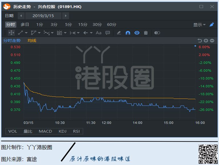Click the 16:00 time axis label
This screenshot has height=165, width=219.
(200, 123)
